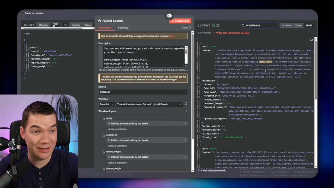This screenshot has width=334, height=188.
Task: Open the Parameters tab
Action: coord(105,28)
